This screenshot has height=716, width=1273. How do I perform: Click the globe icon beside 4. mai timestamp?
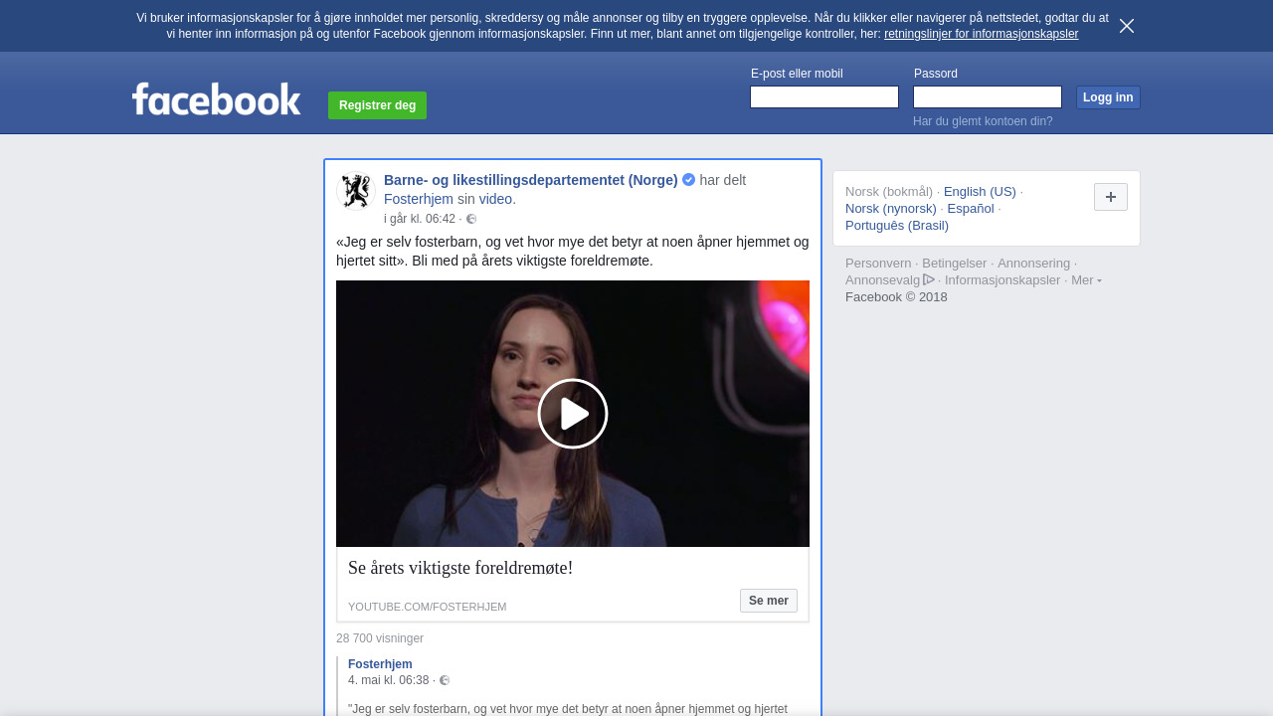[x=445, y=680]
